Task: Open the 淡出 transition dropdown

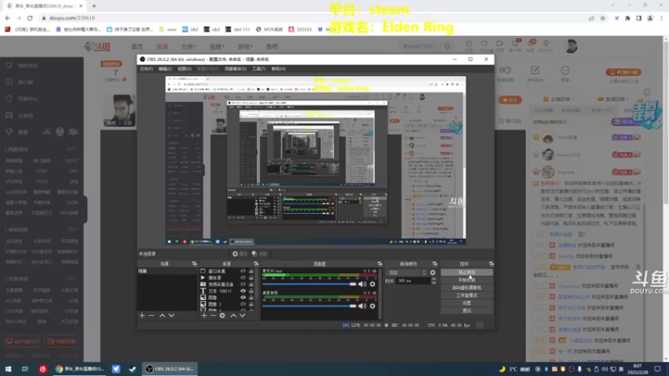Action: [406, 272]
